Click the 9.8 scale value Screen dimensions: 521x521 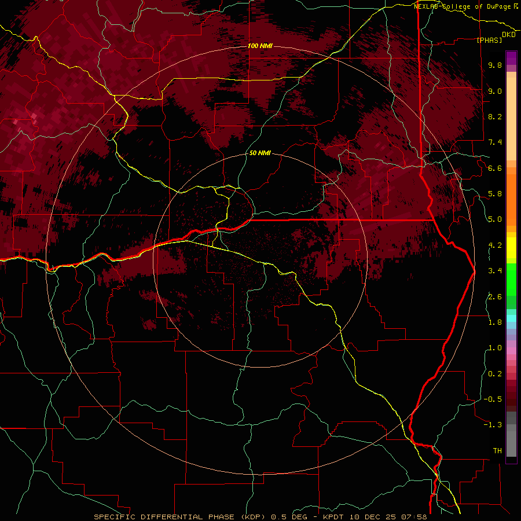(x=495, y=65)
